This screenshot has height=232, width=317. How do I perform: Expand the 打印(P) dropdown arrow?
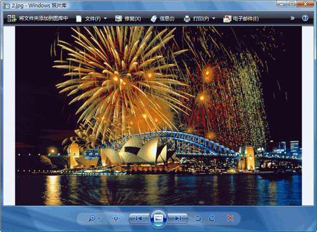point(214,18)
